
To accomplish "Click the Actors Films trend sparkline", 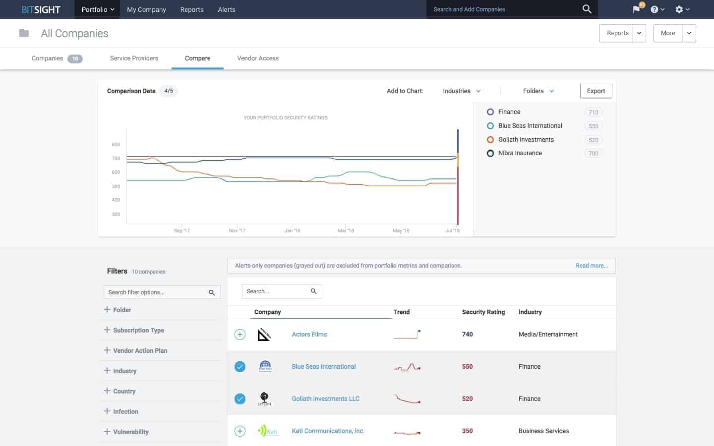I will (407, 334).
